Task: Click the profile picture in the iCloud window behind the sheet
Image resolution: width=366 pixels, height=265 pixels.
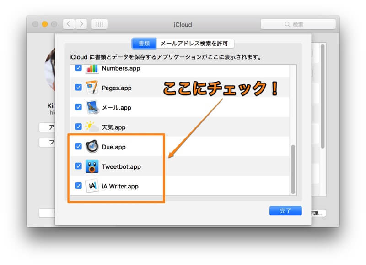Action: click(x=50, y=69)
